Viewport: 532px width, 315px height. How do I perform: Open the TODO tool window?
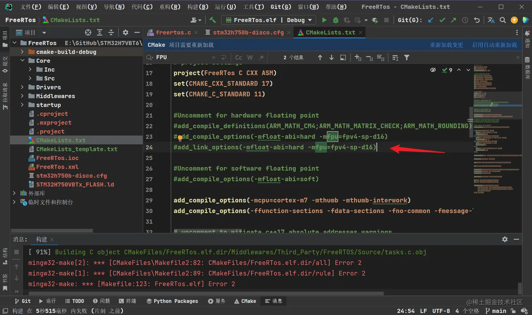tap(75, 301)
